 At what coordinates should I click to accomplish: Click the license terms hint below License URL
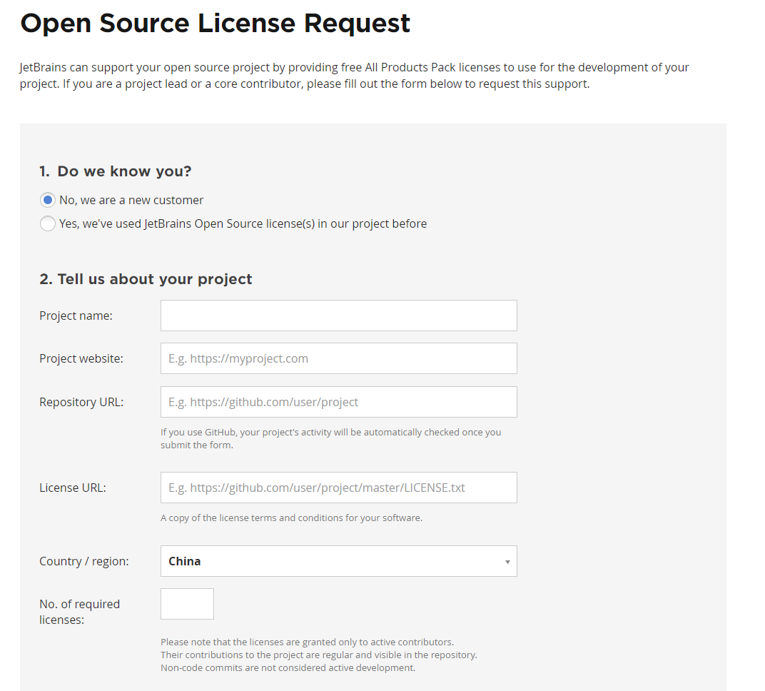[291, 518]
